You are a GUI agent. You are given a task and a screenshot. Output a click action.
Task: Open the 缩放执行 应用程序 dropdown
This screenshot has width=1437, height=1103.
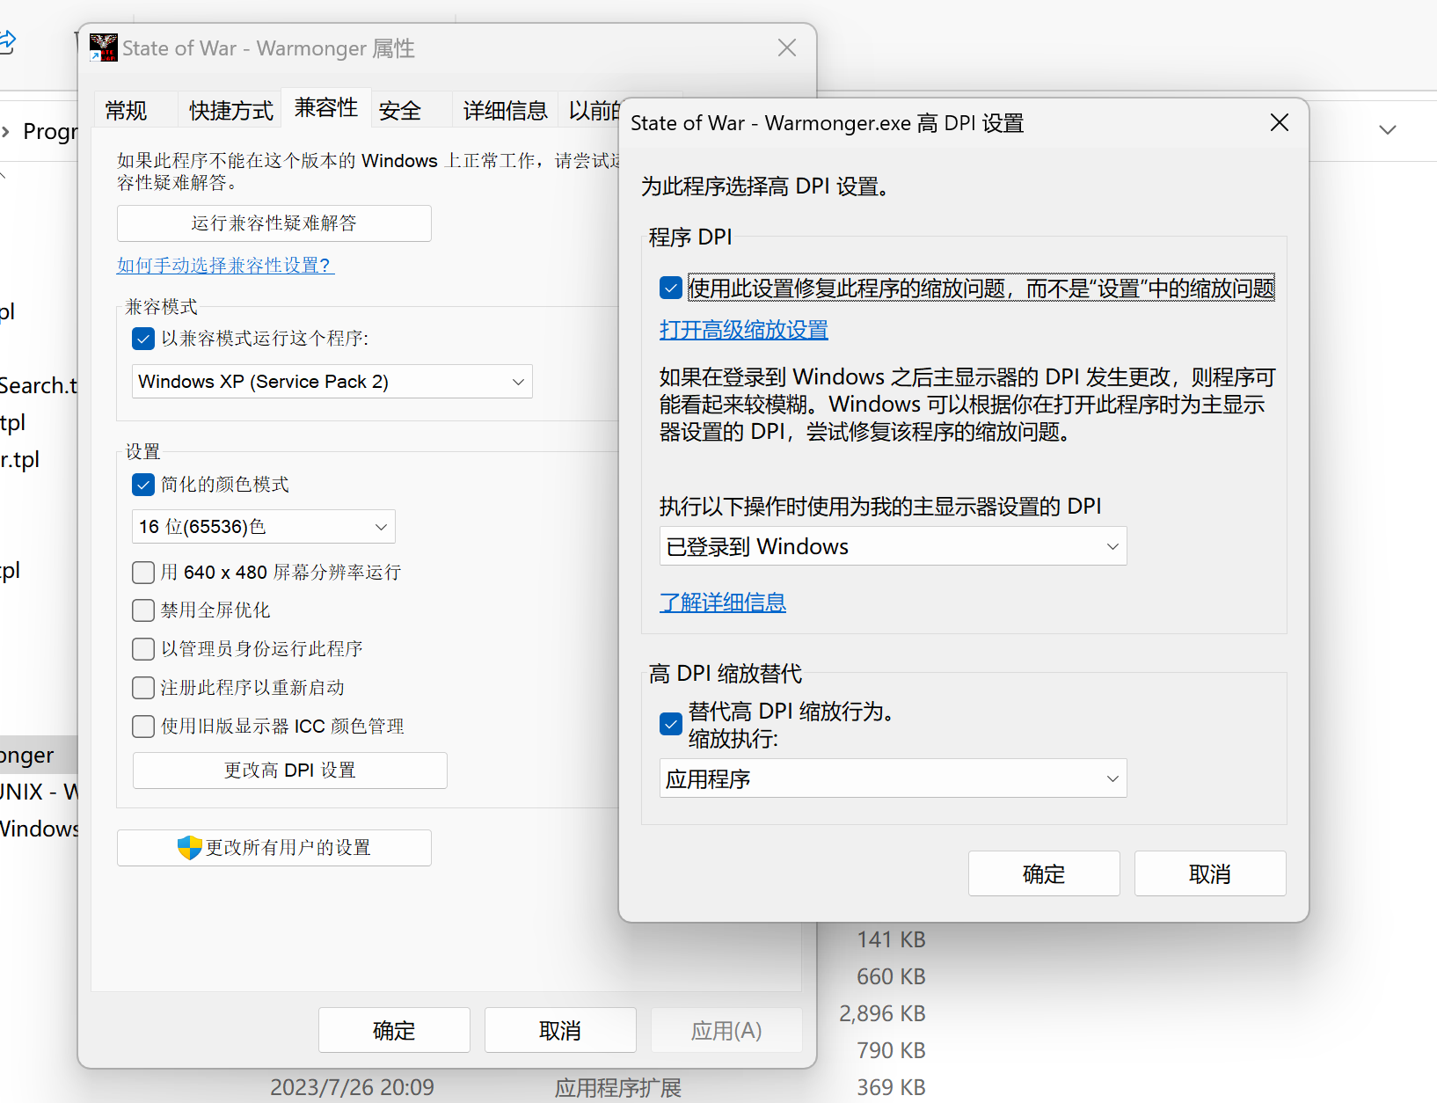point(893,778)
